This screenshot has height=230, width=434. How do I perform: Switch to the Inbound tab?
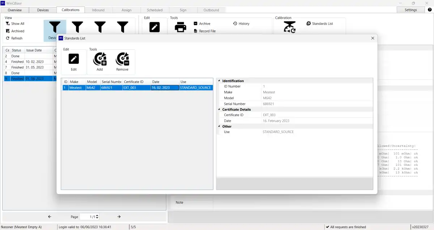click(x=98, y=10)
